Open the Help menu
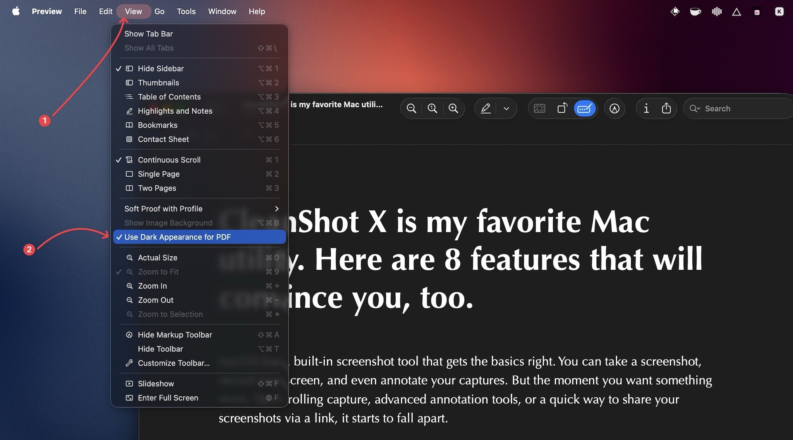 click(257, 11)
